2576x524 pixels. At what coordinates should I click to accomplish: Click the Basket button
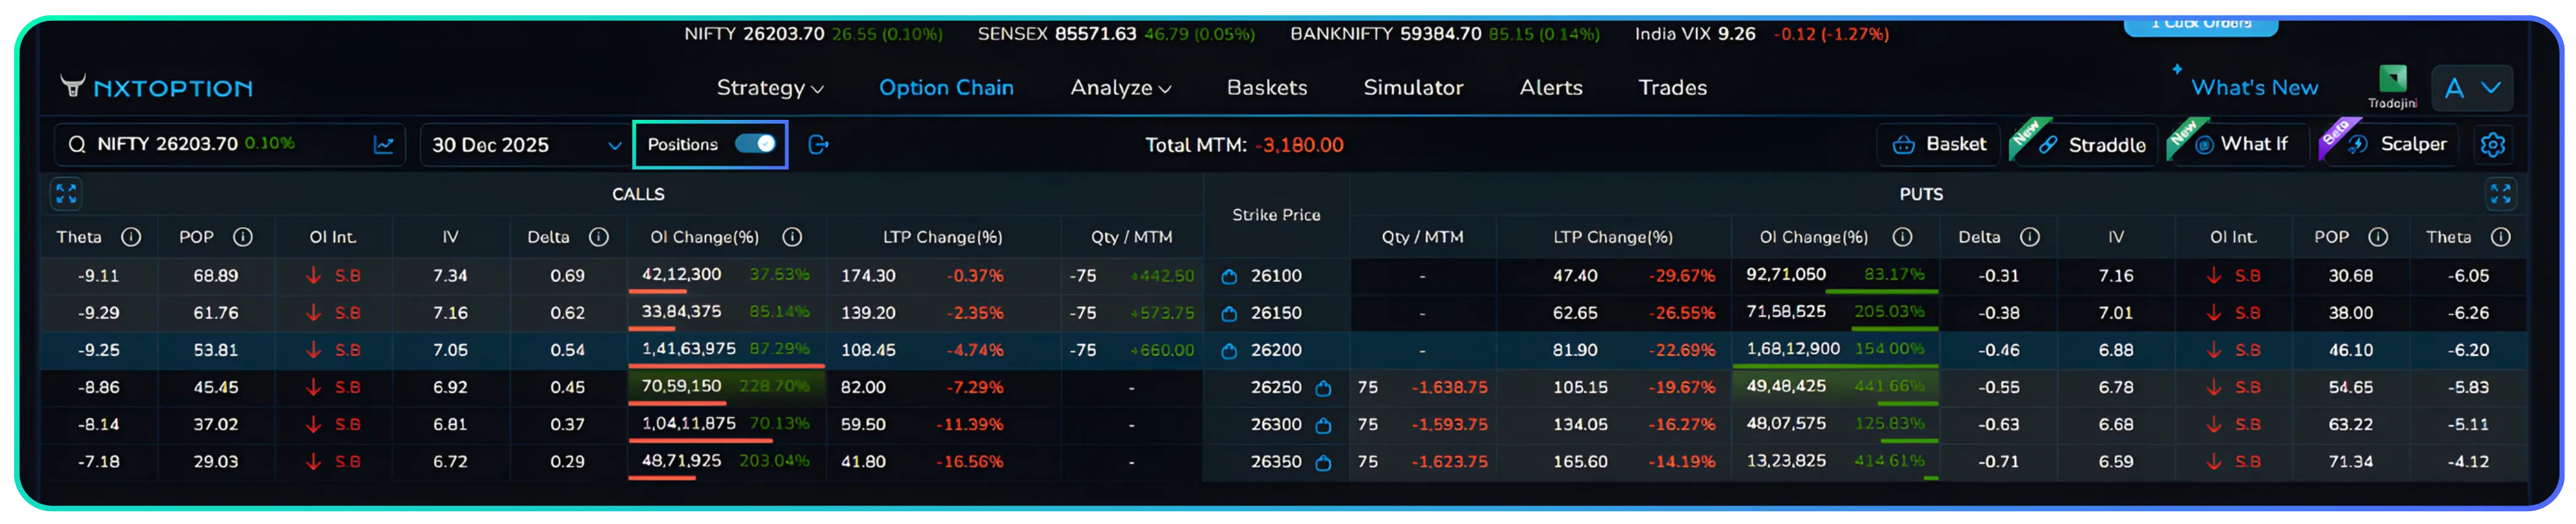(1938, 145)
